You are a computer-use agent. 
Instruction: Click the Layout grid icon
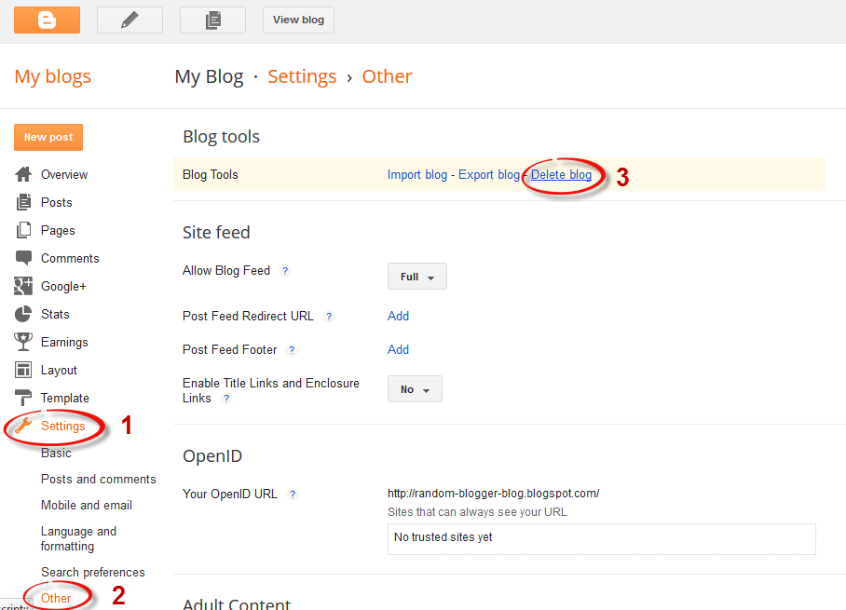[x=23, y=370]
